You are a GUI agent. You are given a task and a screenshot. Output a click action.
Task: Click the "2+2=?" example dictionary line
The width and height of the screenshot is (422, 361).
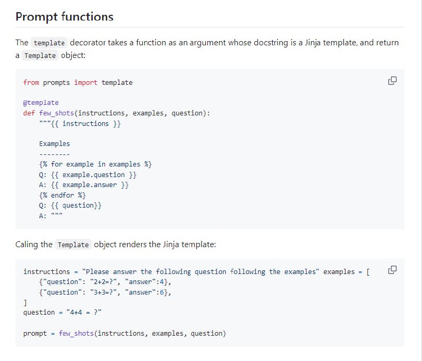tap(105, 282)
